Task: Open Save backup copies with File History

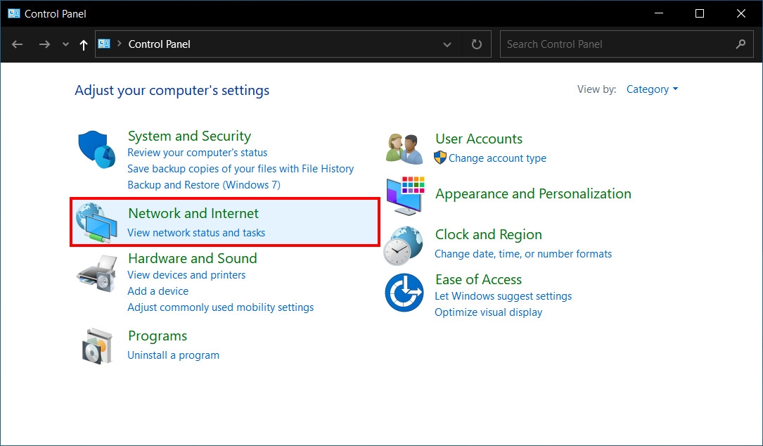Action: click(241, 168)
